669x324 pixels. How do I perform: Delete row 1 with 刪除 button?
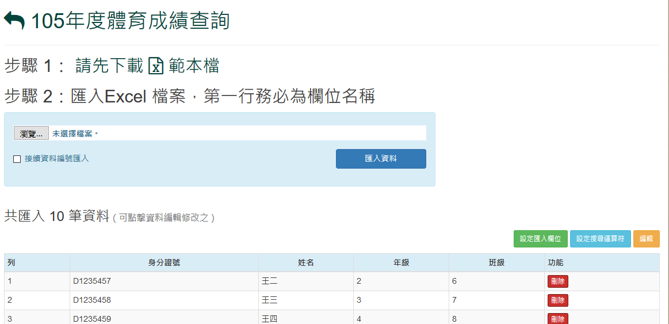pos(557,281)
